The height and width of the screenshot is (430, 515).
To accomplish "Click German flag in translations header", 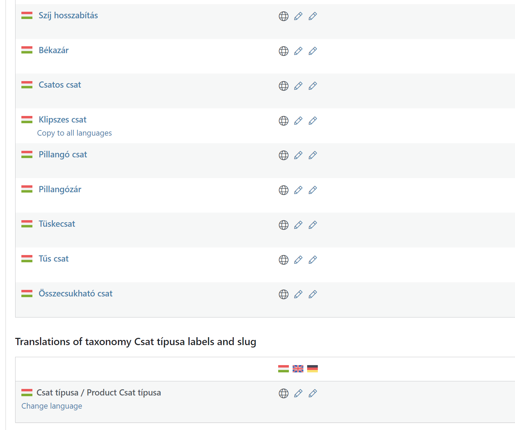I will coord(312,369).
